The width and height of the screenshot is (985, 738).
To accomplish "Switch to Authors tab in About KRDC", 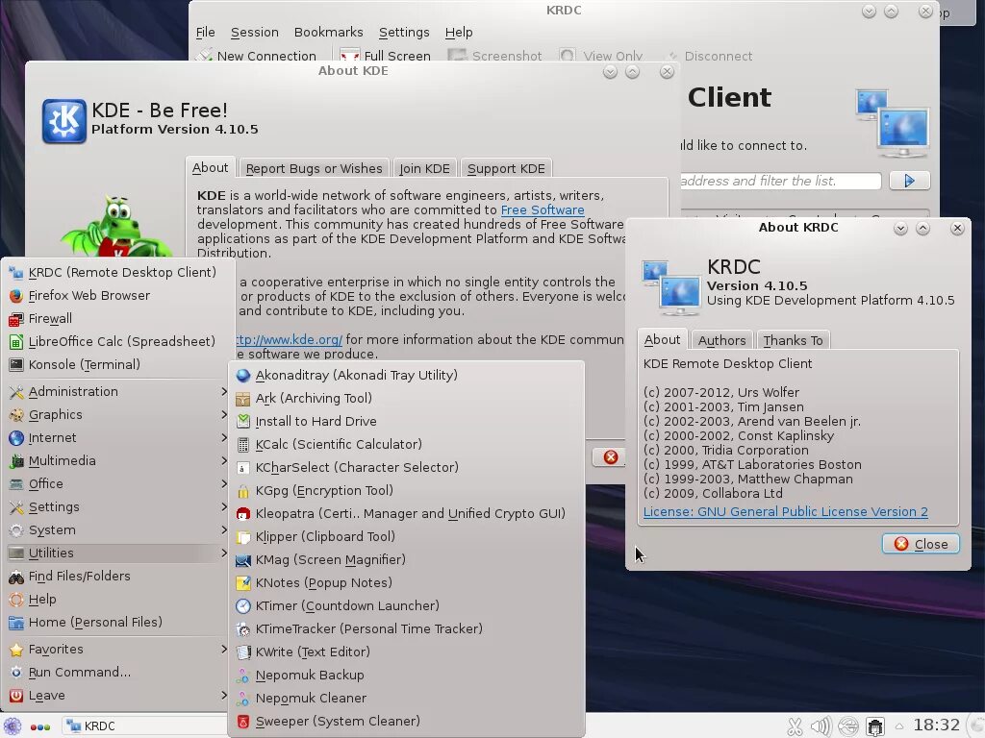I will (721, 340).
